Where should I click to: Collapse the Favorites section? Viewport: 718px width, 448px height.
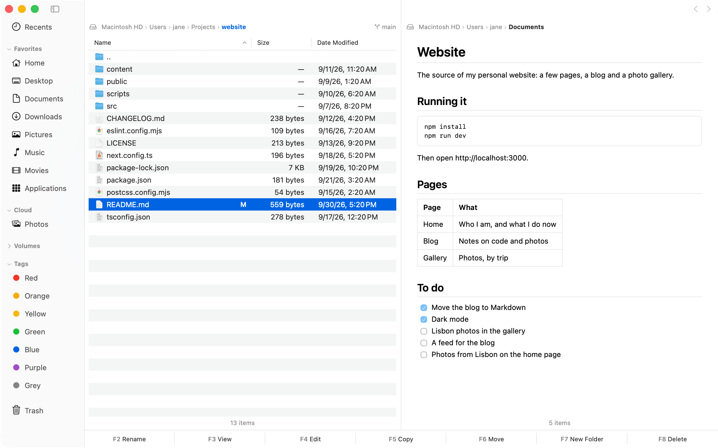coord(9,49)
